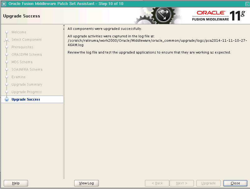Screen dimensions: 250x189
Task: Click the Welcome step bullet icon
Action: [7, 32]
